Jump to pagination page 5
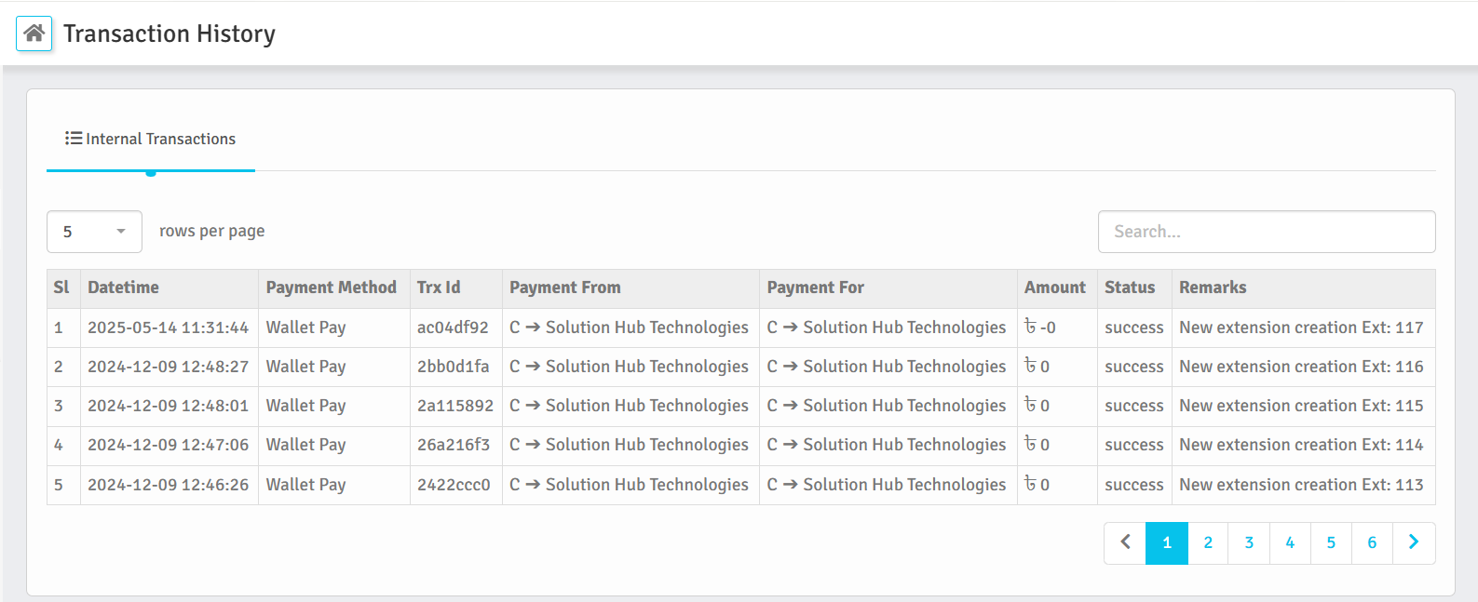Image resolution: width=1478 pixels, height=602 pixels. pos(1331,542)
